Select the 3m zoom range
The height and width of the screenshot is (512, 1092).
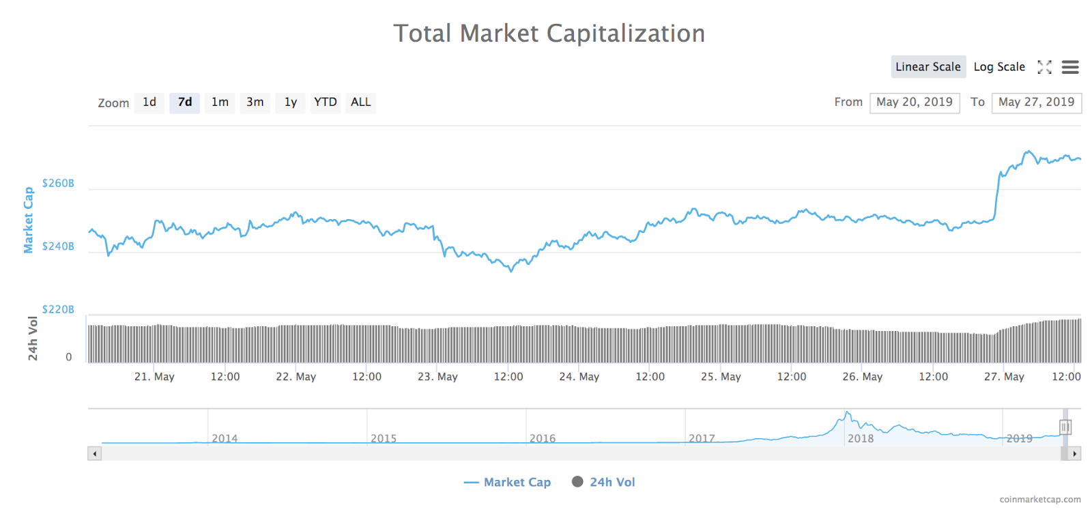pos(255,102)
